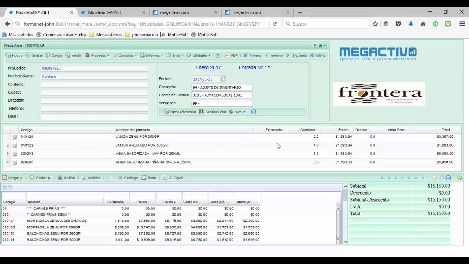Click the product list vertical scrollbar
469x264 pixels.
[339, 224]
